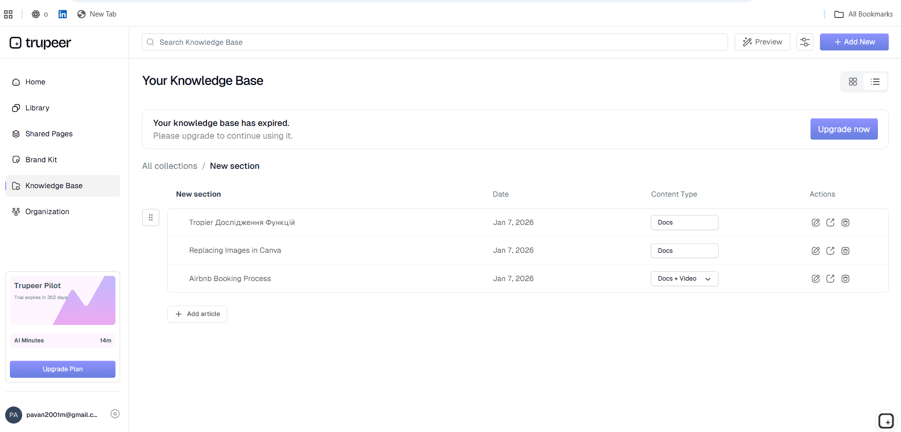The image size is (901, 432).
Task: Open the ChatGPT bookmark icon
Action: tap(36, 14)
